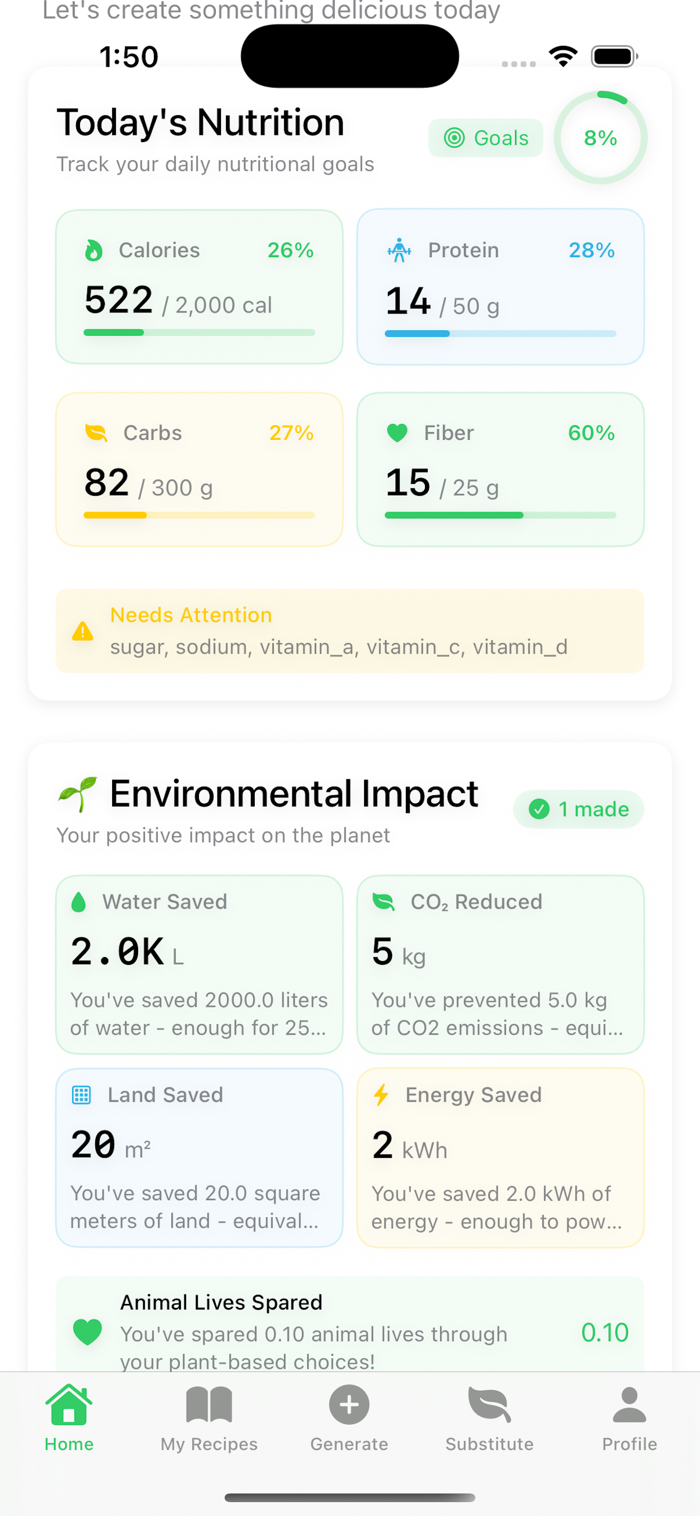Viewport: 700px width, 1516px height.
Task: Tap the Water Saved droplet icon
Action: pyautogui.click(x=79, y=902)
